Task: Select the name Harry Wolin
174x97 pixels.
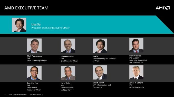Action: pos(65,83)
